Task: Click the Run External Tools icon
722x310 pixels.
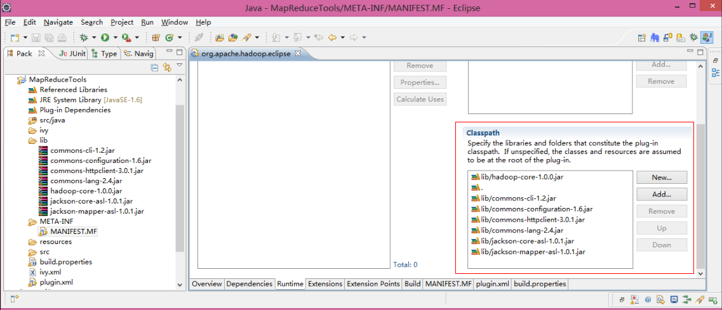Action: click(126, 37)
